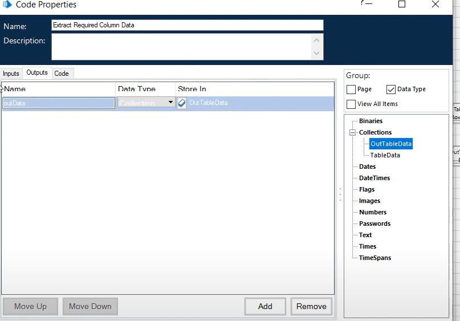Open the Collection data type dropdown
The image size is (460, 321).
(170, 102)
